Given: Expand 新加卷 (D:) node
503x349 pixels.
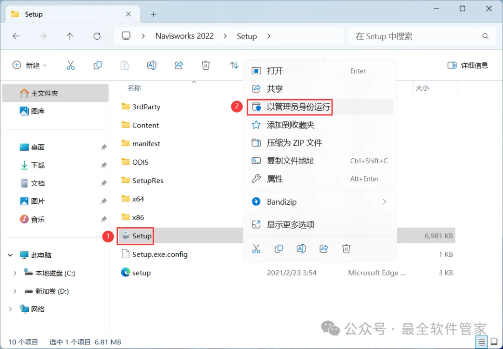Looking at the screenshot, I should click(x=14, y=291).
